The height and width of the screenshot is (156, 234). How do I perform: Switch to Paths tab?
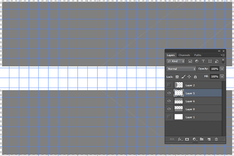point(198,55)
